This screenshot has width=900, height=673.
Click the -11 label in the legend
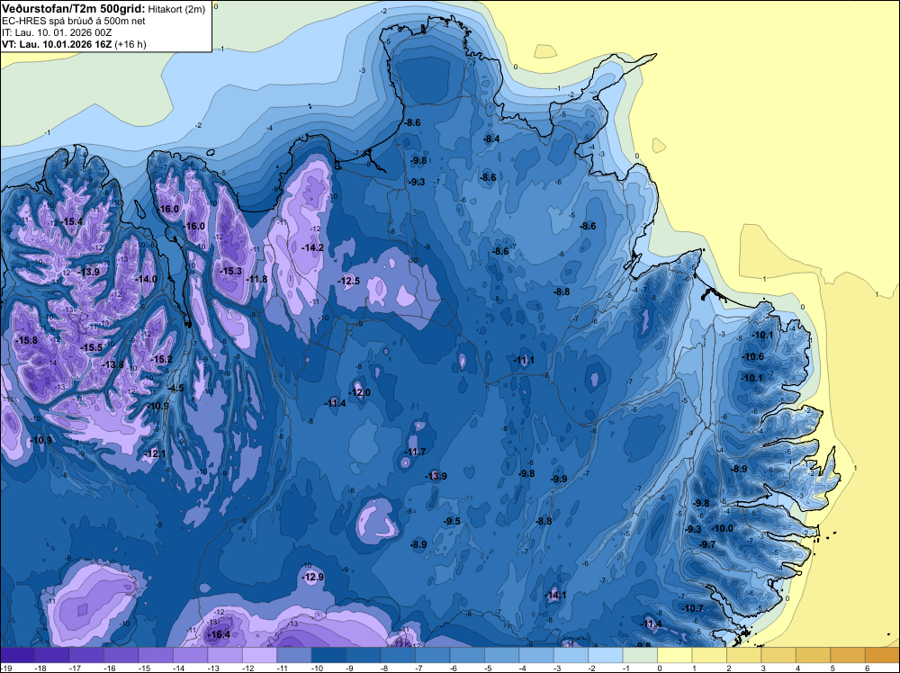pyautogui.click(x=283, y=668)
